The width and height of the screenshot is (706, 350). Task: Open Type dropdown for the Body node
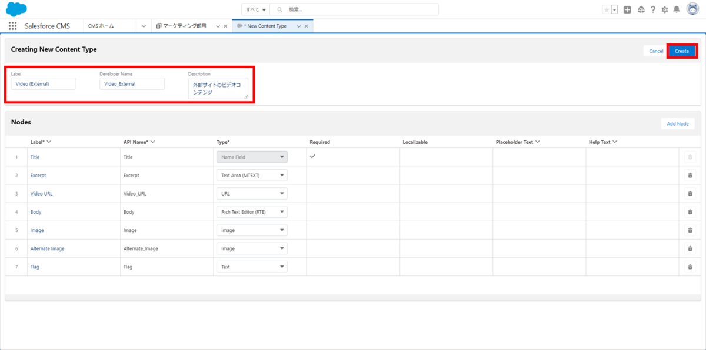point(252,212)
